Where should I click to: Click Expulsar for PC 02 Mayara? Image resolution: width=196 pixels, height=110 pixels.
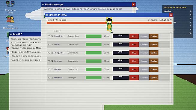[154, 44]
